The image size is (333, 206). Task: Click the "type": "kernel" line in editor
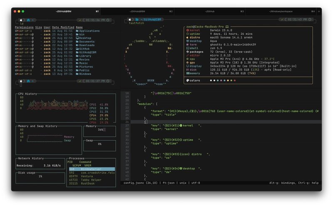coord(164,129)
